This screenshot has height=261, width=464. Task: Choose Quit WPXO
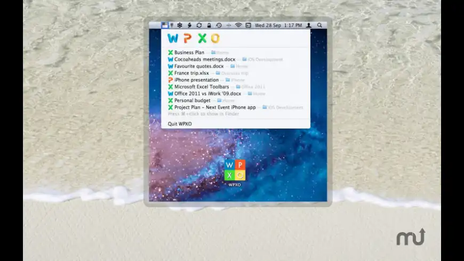(x=180, y=124)
